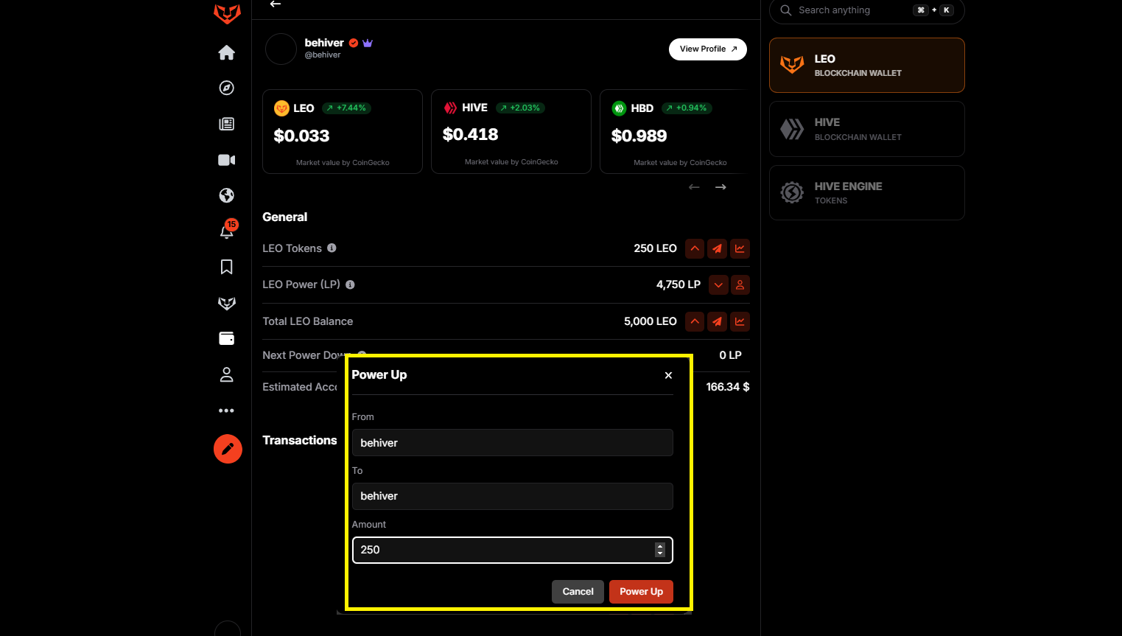This screenshot has height=636, width=1122.
Task: Open the newspaper articles sidebar icon
Action: [x=227, y=124]
